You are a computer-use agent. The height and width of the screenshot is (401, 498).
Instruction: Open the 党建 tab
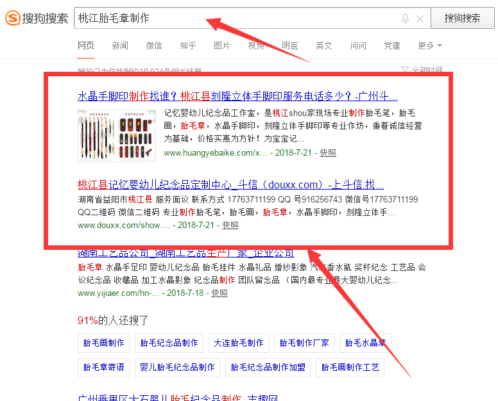(392, 45)
